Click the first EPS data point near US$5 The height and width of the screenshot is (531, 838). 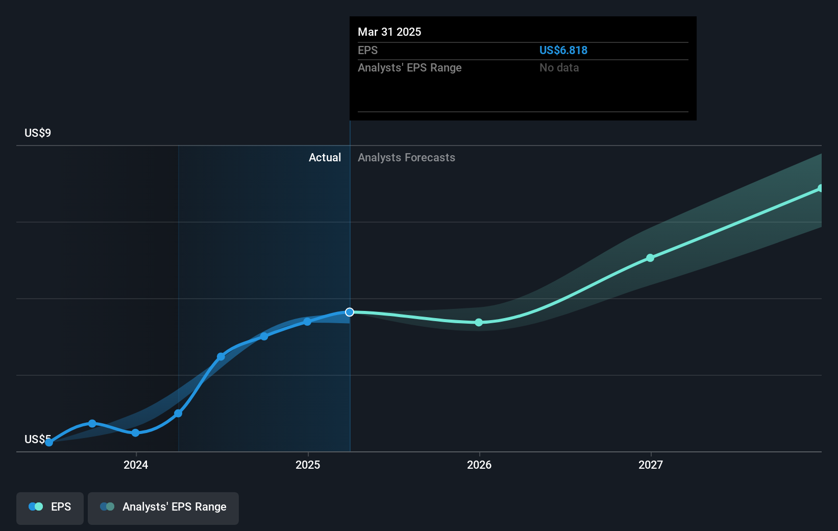49,443
